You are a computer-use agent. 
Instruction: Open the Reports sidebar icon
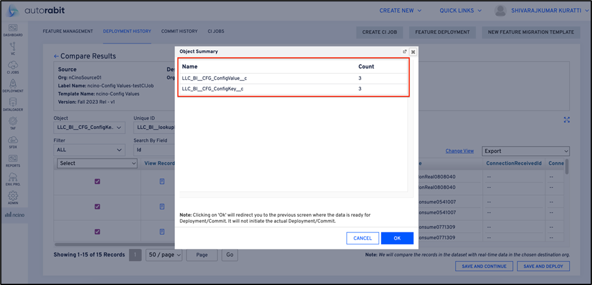point(13,161)
